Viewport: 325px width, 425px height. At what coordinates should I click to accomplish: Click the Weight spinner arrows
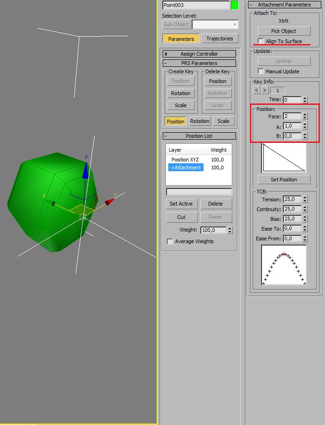point(230,230)
